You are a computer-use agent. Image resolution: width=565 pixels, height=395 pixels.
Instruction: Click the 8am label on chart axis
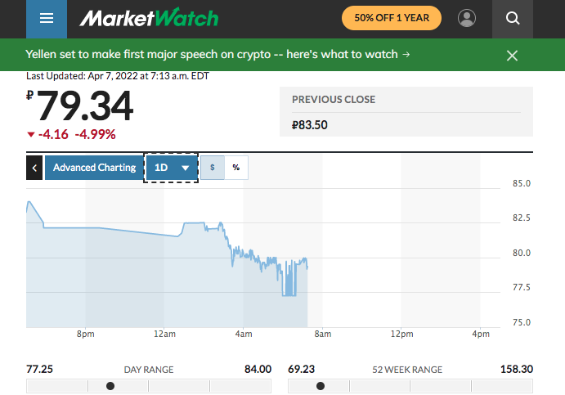point(323,334)
